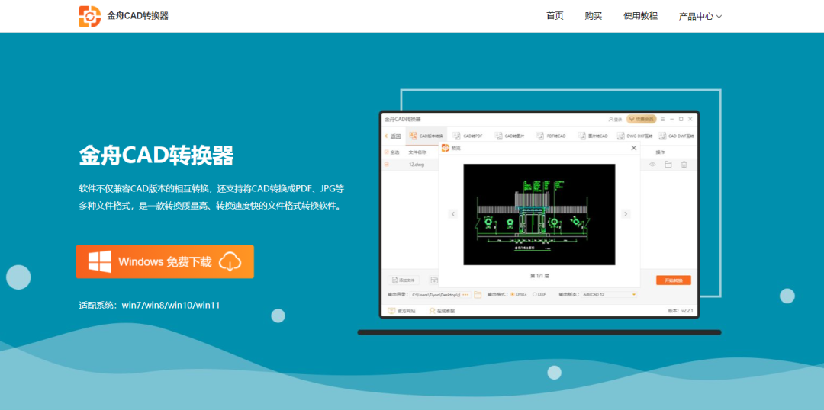Viewport: 824px width, 410px height.
Task: Click the 版本: v2.2.1 version text
Action: pyautogui.click(x=681, y=311)
